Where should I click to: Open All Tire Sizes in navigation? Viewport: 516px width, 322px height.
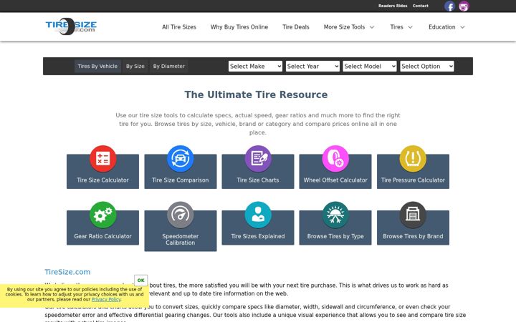(179, 27)
